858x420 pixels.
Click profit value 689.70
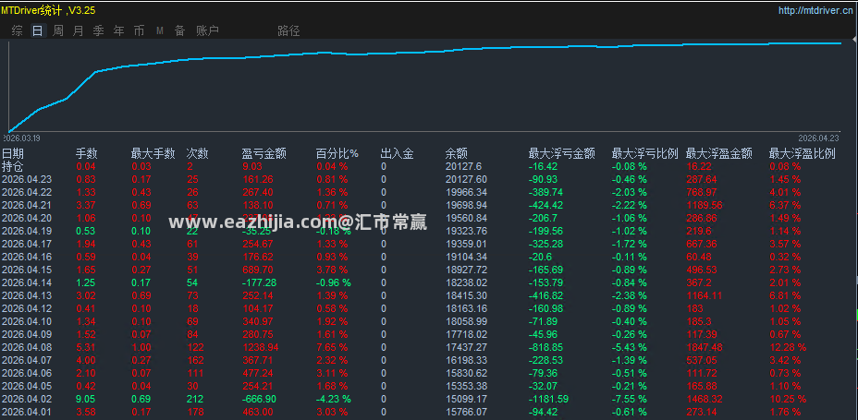(258, 270)
